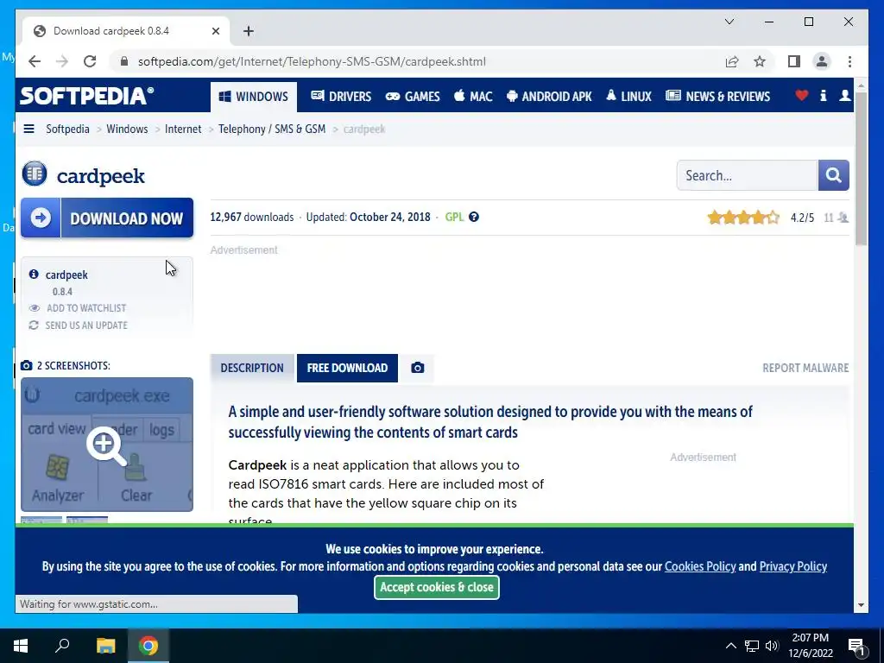Open News & Reviews section

717,97
